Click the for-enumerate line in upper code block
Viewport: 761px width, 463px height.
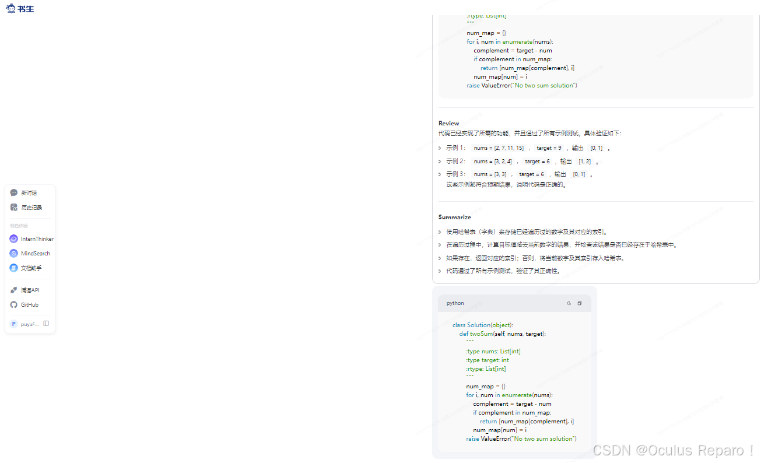coord(510,41)
